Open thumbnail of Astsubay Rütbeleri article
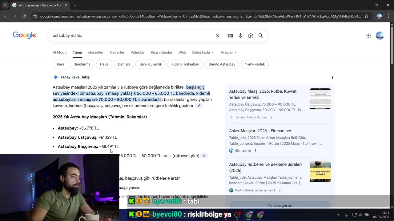Screen dimensions: 394x221 pyautogui.click(x=320, y=172)
